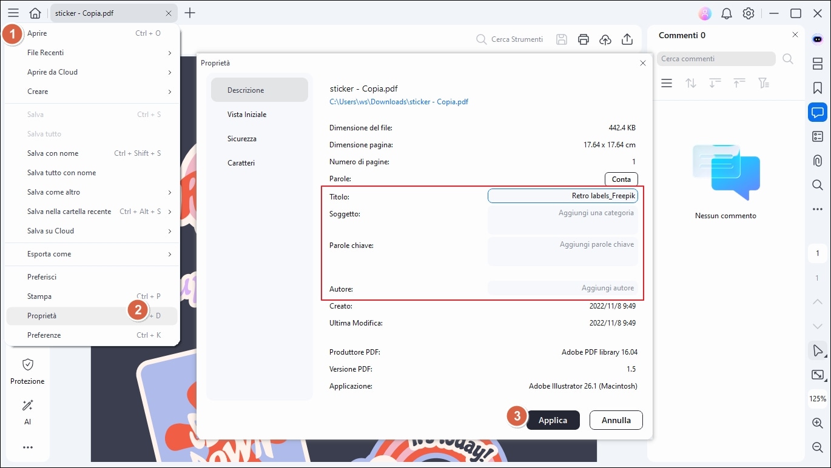
Task: Click the comment search magnifier icon
Action: pyautogui.click(x=788, y=59)
